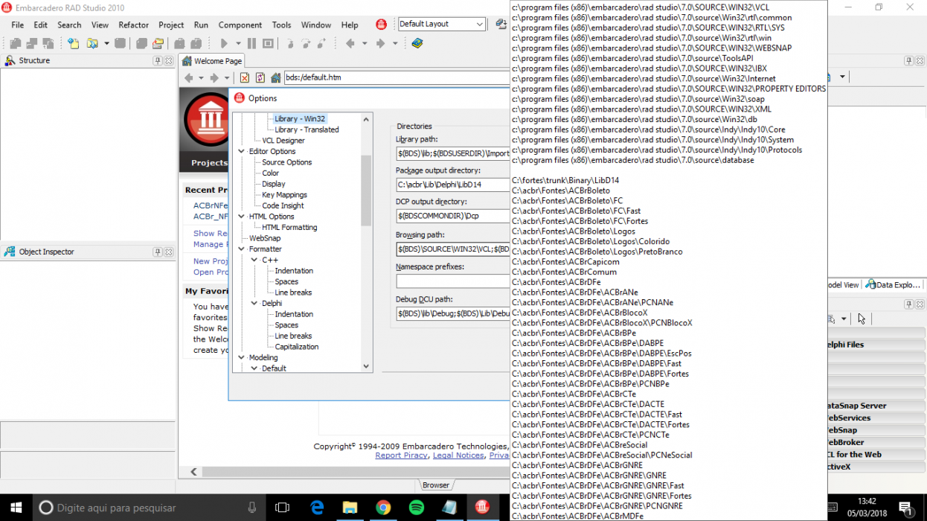
Task: Open Spotify from the Windows taskbar
Action: tap(416, 508)
